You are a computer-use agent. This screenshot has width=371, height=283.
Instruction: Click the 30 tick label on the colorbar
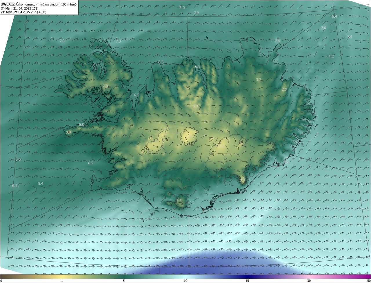tap(309, 281)
